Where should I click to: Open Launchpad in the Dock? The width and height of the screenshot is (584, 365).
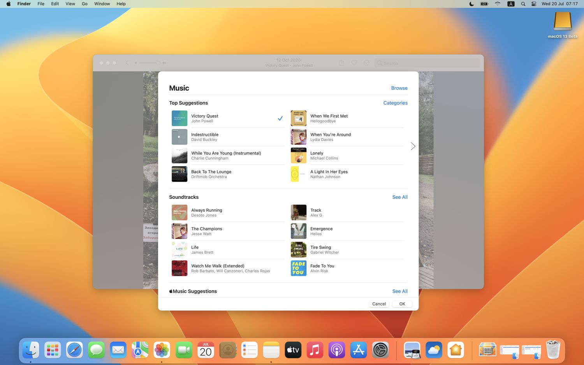pyautogui.click(x=53, y=350)
